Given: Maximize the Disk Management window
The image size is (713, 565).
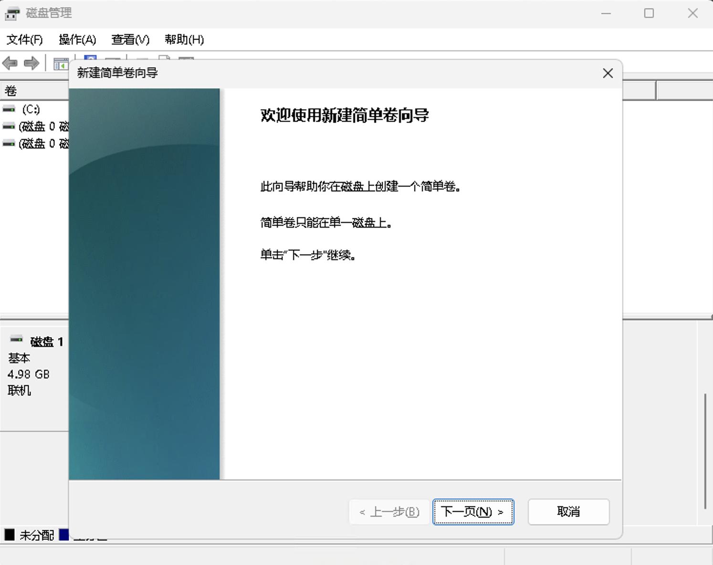Looking at the screenshot, I should click(x=649, y=13).
